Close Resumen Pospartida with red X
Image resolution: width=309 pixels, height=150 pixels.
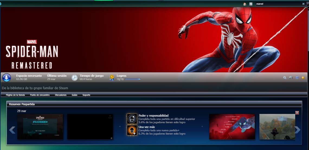pyautogui.click(x=297, y=113)
